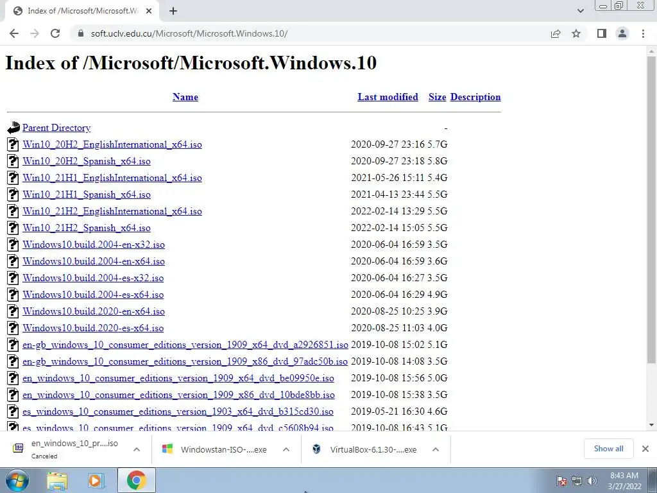Select the Index of /Microsoft tab
Image resolution: width=657 pixels, height=493 pixels.
[x=82, y=12]
